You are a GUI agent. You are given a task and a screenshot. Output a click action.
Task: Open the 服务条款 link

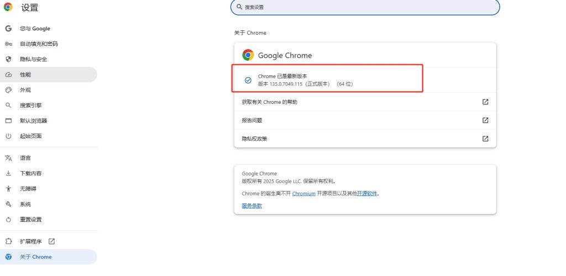(x=251, y=206)
